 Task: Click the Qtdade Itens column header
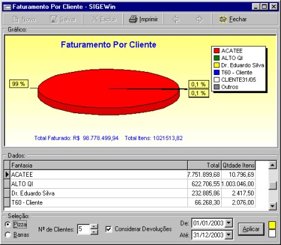click(x=239, y=166)
